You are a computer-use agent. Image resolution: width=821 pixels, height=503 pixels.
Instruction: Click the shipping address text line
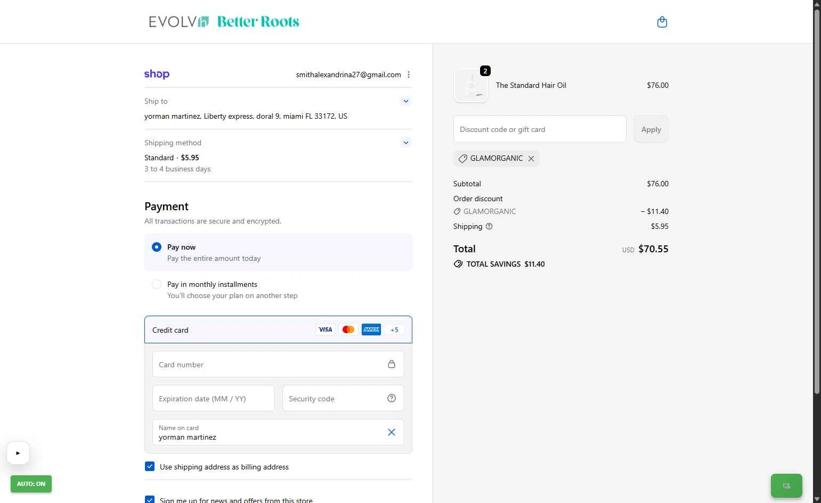click(246, 116)
